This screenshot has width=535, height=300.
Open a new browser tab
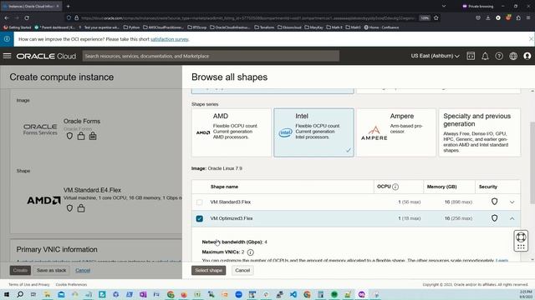pos(68,6)
